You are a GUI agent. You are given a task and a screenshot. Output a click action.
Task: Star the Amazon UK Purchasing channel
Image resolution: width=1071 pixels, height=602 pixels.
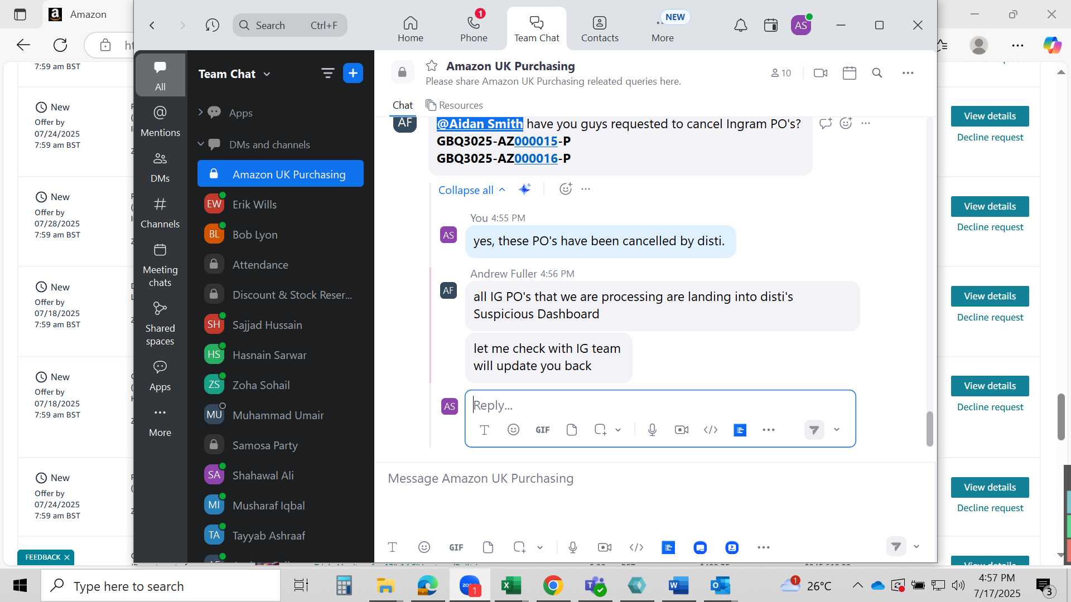click(432, 66)
